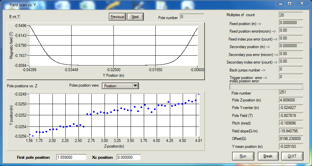The height and width of the screenshot is (166, 312).
Task: Click inside the Magnetic field plot area
Action: (x=114, y=45)
